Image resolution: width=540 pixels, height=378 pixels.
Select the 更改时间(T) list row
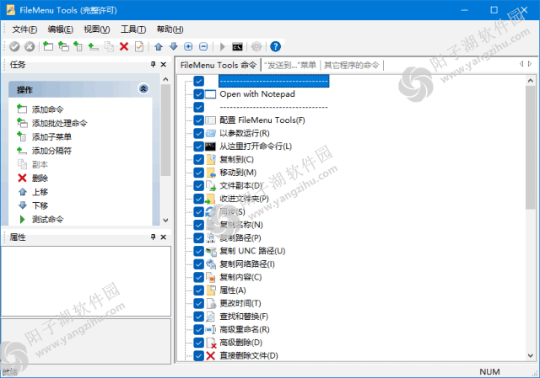pyautogui.click(x=240, y=303)
